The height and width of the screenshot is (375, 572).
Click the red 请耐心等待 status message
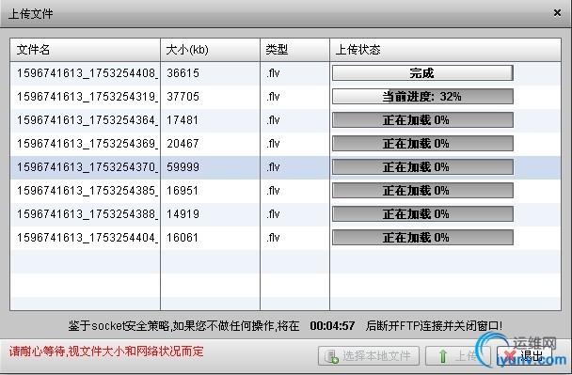click(106, 352)
